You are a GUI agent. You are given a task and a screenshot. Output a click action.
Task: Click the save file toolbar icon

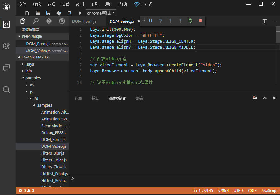tap(48, 13)
